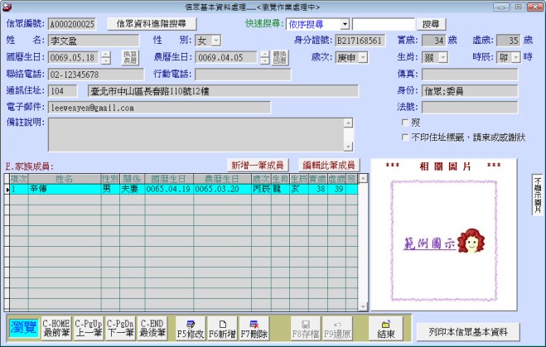Click the 國曆生日 column header in family table
546x347 pixels.
pyautogui.click(x=169, y=179)
